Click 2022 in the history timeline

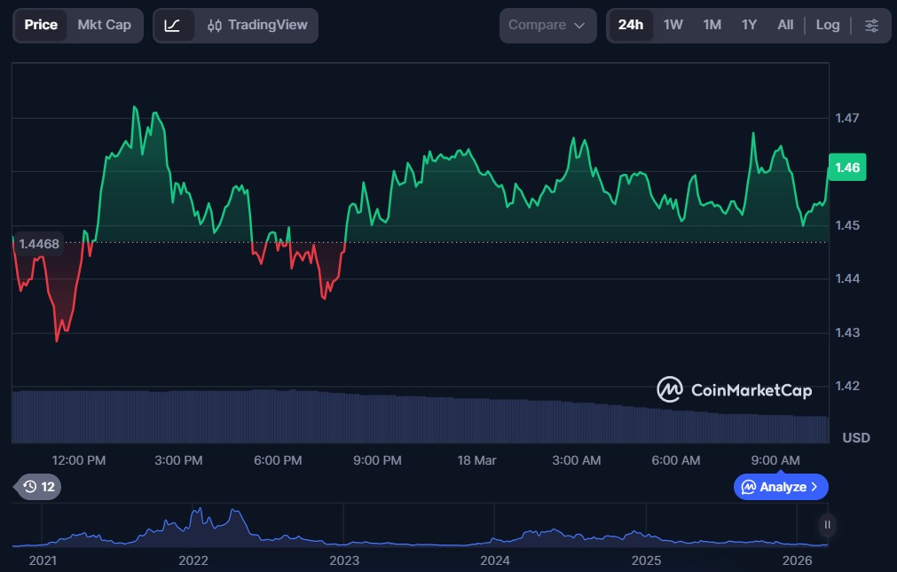click(193, 560)
